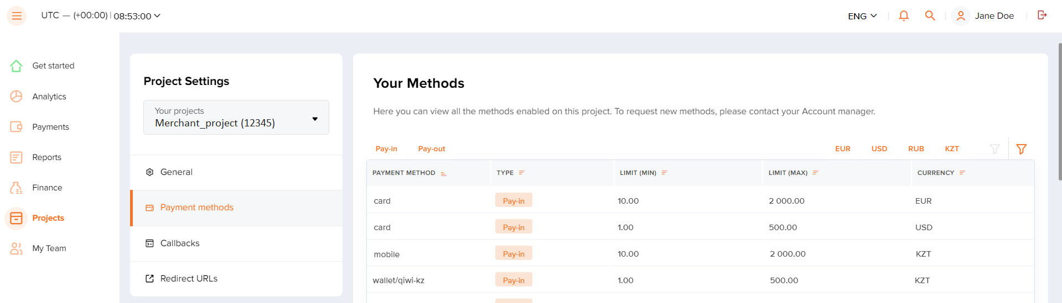This screenshot has width=1062, height=303.
Task: Toggle the Pay-in filter
Action: tap(386, 149)
